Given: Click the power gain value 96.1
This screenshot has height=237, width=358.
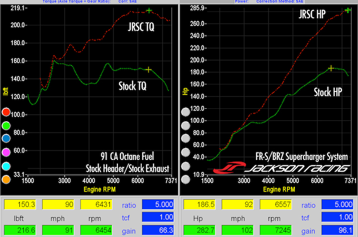Looking at the screenshot, I should [338, 230].
